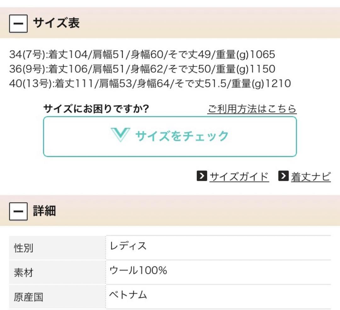The height and width of the screenshot is (310, 340).
Task: Click the 性別 row label
Action: click(24, 248)
